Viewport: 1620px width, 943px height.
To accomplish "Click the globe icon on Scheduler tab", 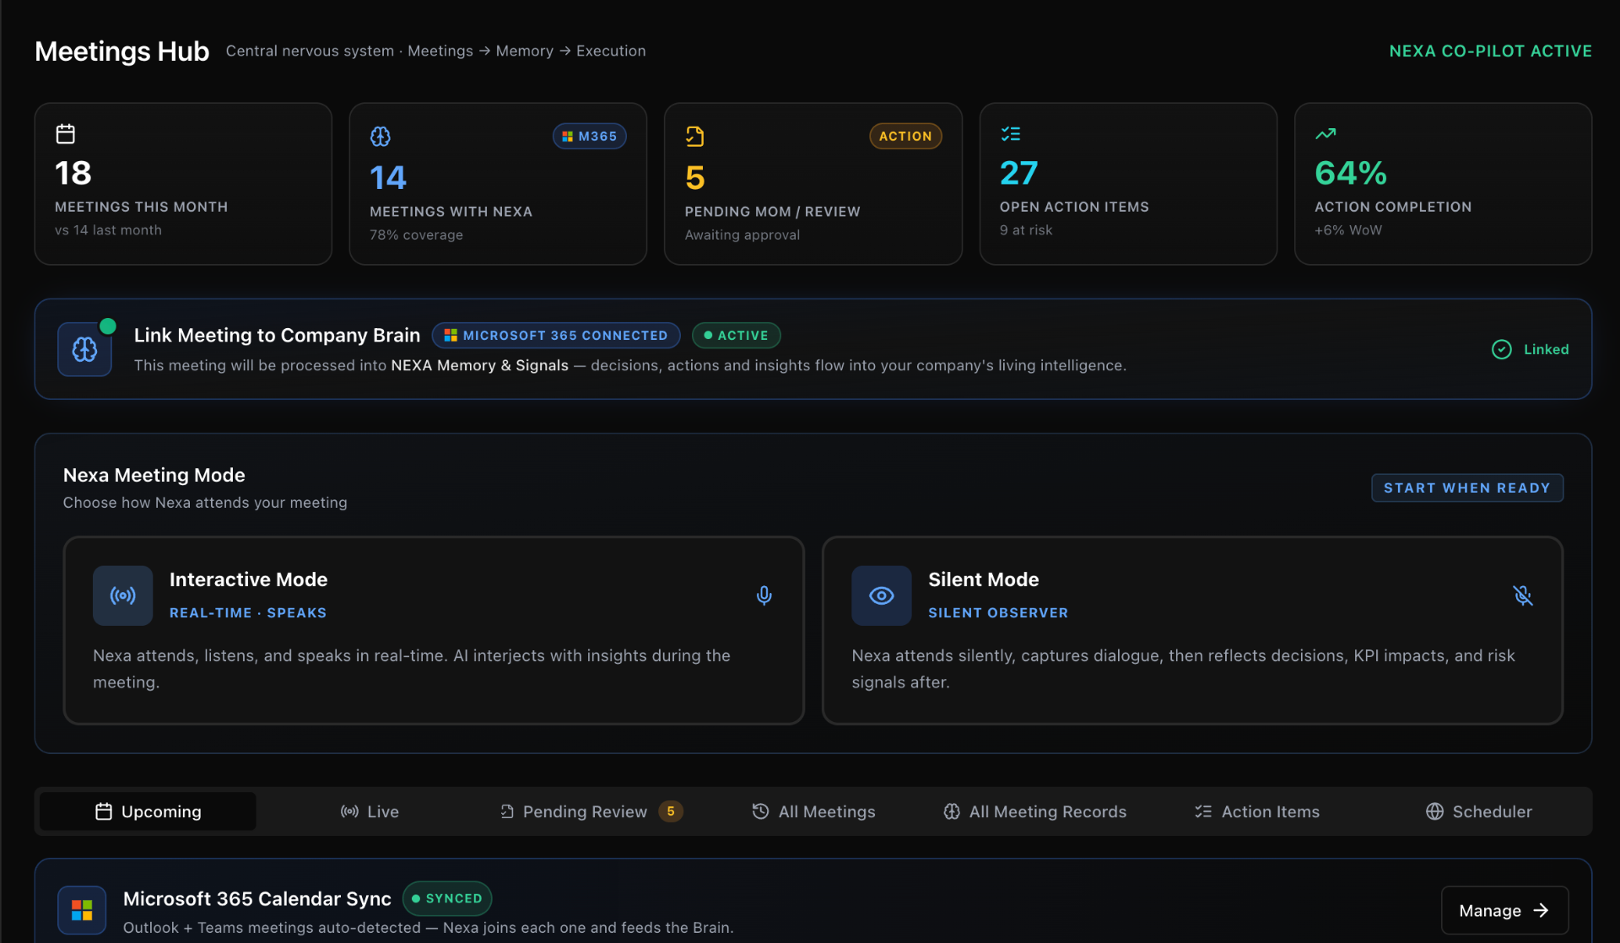I will pos(1434,811).
